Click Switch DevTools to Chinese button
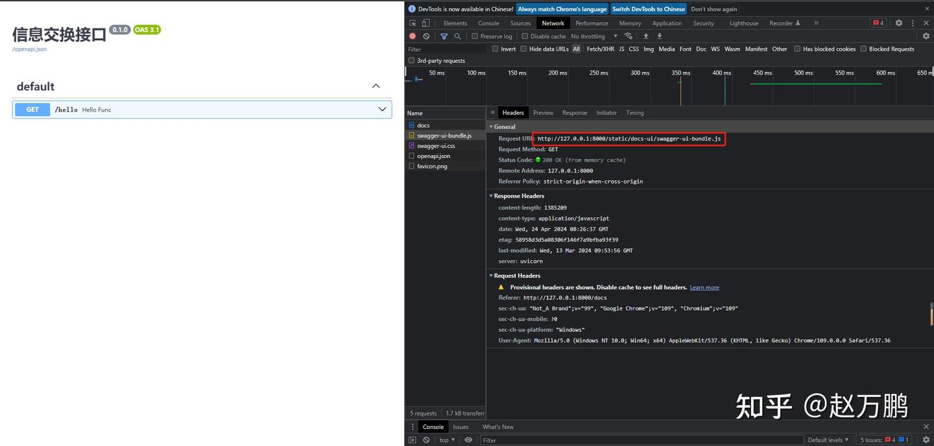The width and height of the screenshot is (934, 446). pos(648,9)
